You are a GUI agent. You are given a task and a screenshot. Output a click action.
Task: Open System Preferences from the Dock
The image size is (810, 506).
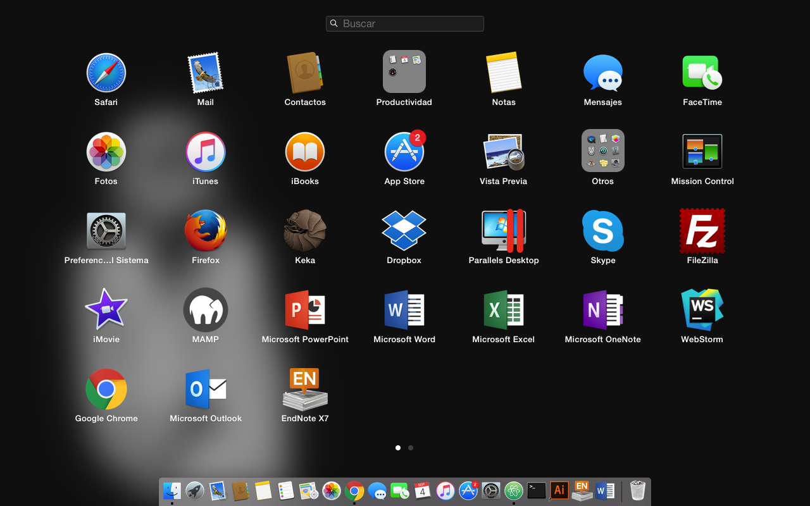(491, 491)
